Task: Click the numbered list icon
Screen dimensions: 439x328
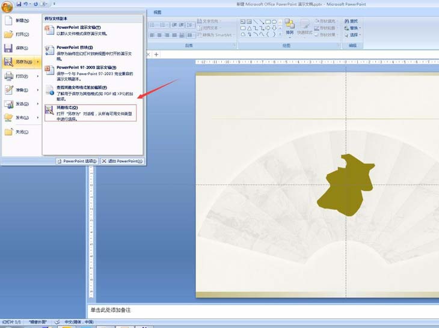Action: [164, 25]
